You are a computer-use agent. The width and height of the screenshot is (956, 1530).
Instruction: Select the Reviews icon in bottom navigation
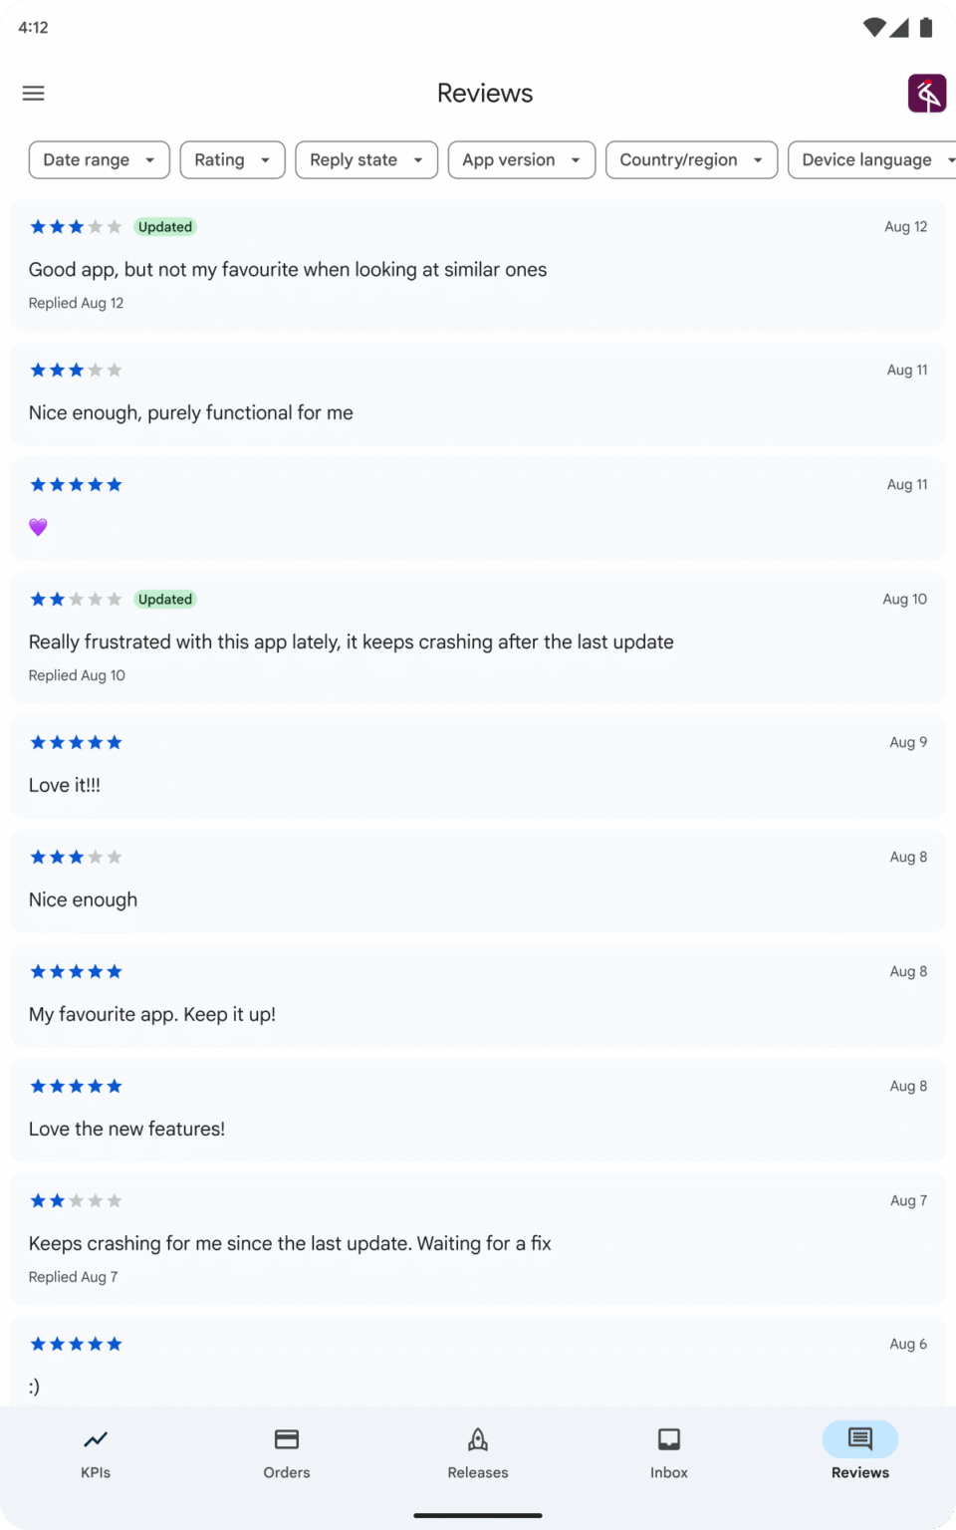click(860, 1439)
